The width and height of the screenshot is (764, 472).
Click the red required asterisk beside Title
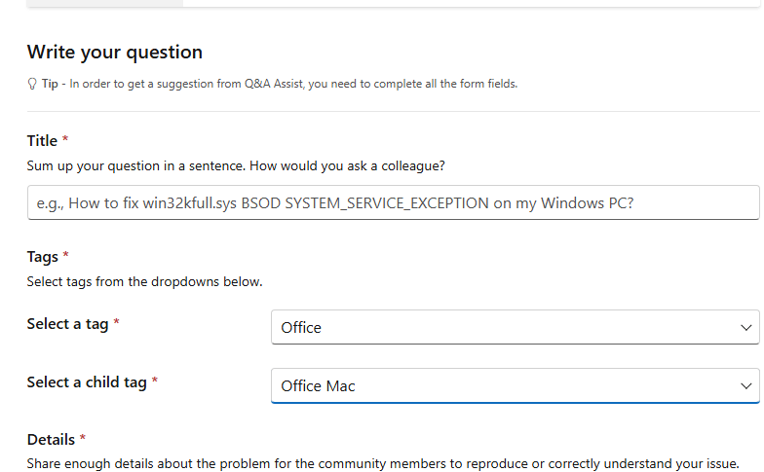coord(65,142)
